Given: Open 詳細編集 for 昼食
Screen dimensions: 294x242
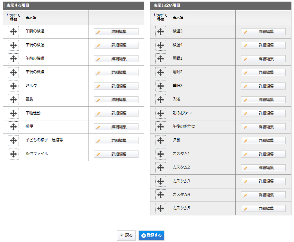Looking at the screenshot, I should tap(116, 100).
